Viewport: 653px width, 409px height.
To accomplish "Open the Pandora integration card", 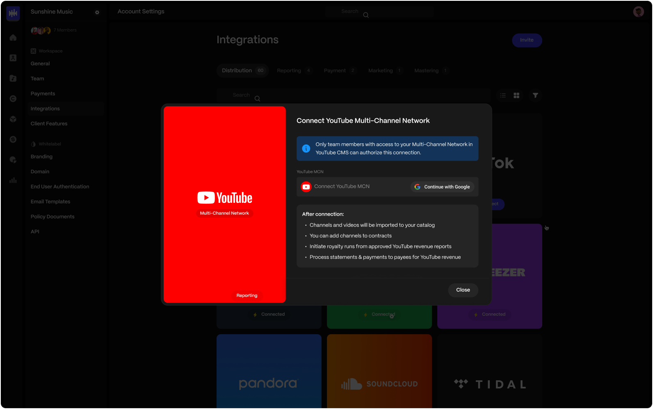I will [269, 371].
